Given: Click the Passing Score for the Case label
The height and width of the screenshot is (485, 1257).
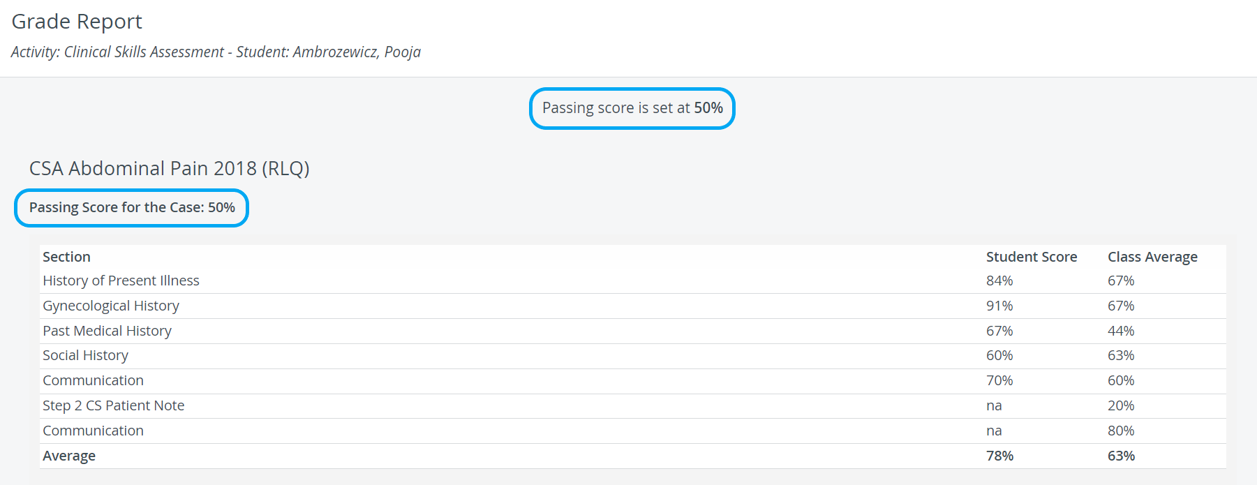Looking at the screenshot, I should pos(132,208).
